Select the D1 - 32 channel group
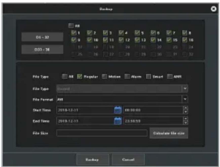The height and width of the screenshot is (167, 220). (x=42, y=37)
